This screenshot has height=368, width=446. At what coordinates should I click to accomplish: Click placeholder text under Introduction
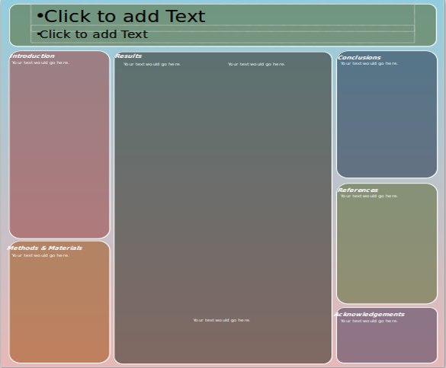point(40,62)
